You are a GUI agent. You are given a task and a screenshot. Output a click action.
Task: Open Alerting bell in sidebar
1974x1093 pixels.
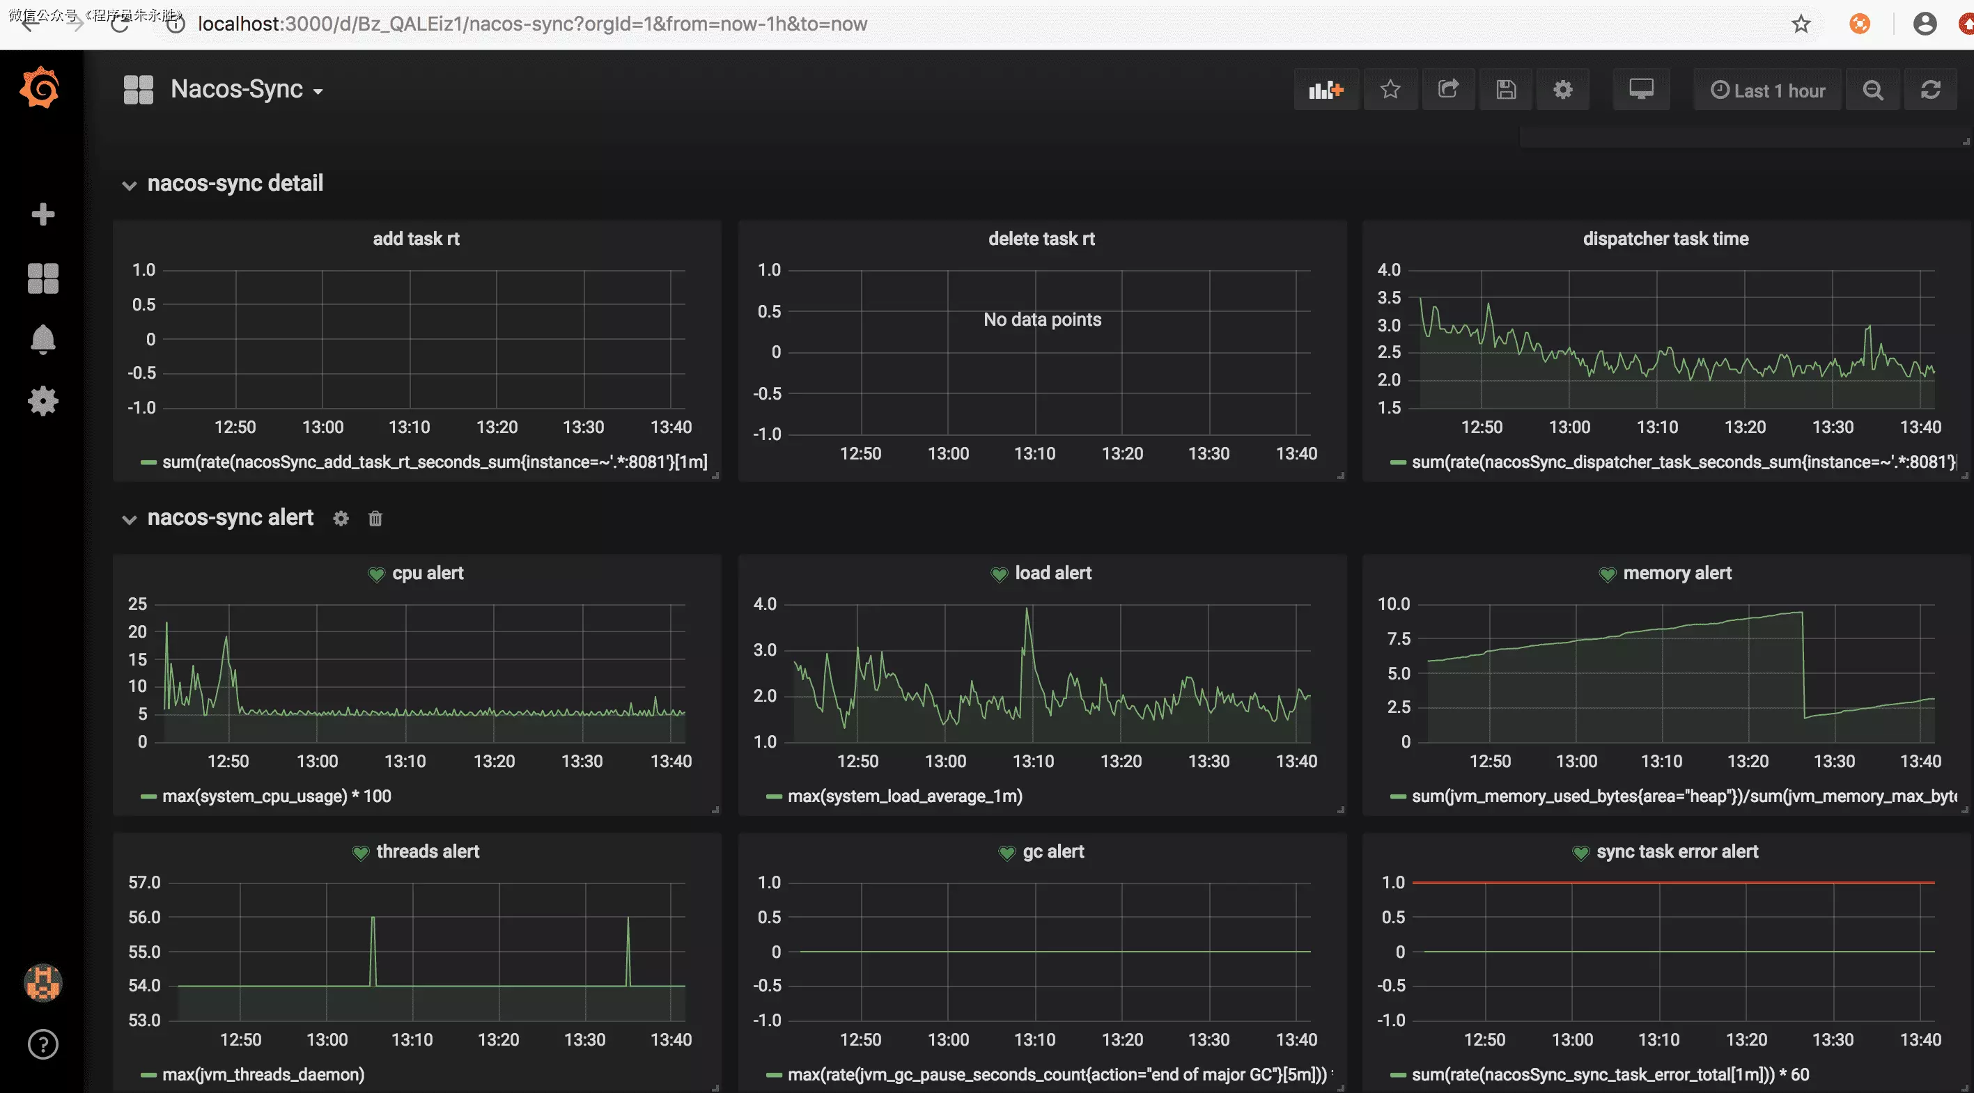(43, 339)
